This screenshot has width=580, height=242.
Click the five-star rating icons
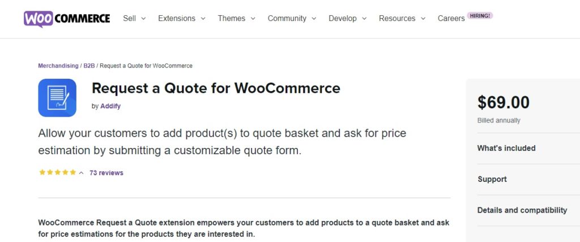[58, 172]
